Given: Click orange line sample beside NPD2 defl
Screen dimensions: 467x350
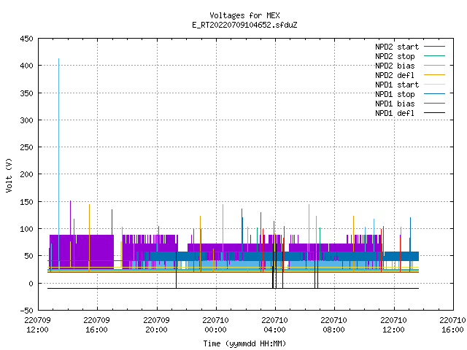Looking at the screenshot, I should point(434,74).
